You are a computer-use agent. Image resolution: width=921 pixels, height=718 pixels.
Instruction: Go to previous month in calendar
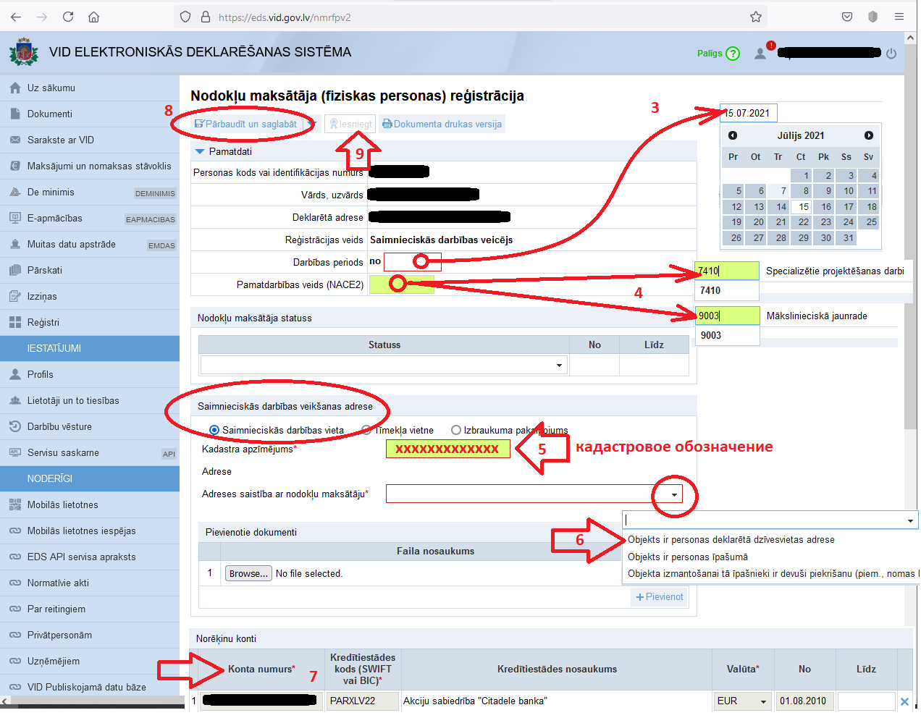733,135
